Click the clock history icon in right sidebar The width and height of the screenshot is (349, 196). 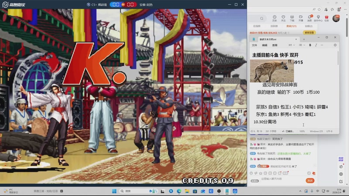point(341,167)
